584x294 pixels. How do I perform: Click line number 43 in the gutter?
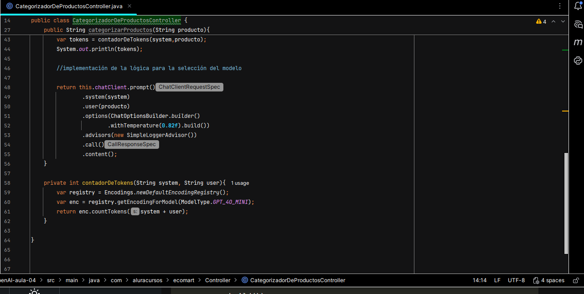pos(7,40)
